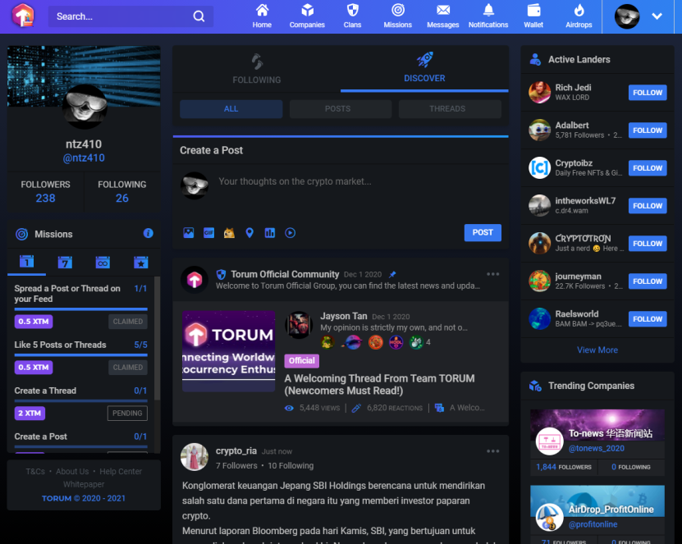Click the Pending button for Create a Thread
Screen dimensions: 682x544
pyautogui.click(x=127, y=413)
